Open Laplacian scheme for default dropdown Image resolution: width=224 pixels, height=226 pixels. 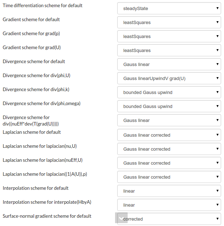coord(169,135)
